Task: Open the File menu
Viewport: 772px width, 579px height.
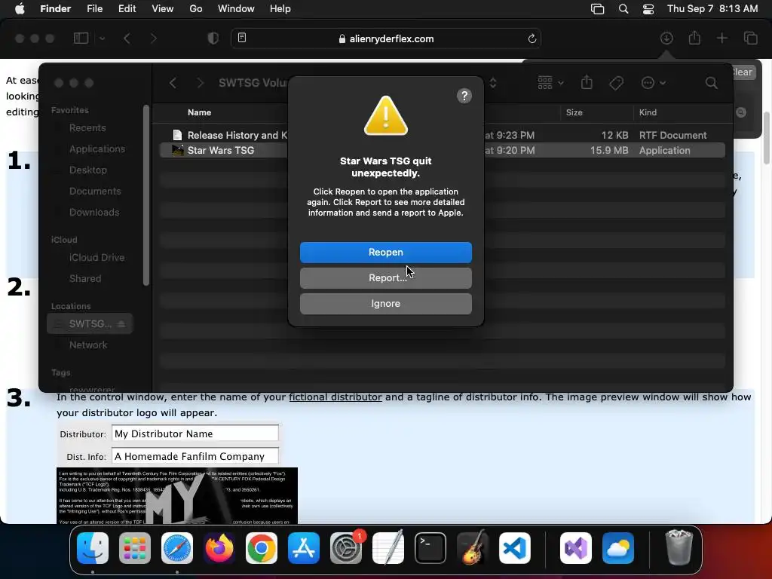Action: click(x=94, y=9)
